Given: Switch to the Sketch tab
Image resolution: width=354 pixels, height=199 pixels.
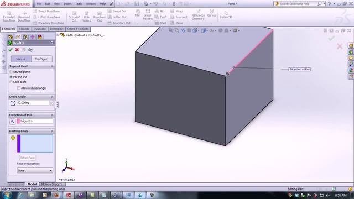Looking at the screenshot, I should pos(24,29).
